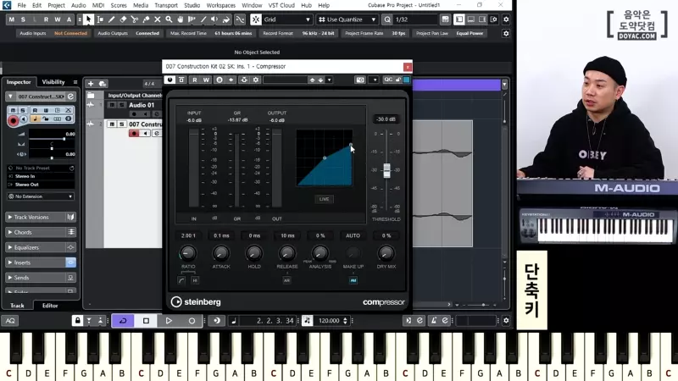Open track presets next to Add Track
This screenshot has height=381, width=678.
pyautogui.click(x=103, y=84)
